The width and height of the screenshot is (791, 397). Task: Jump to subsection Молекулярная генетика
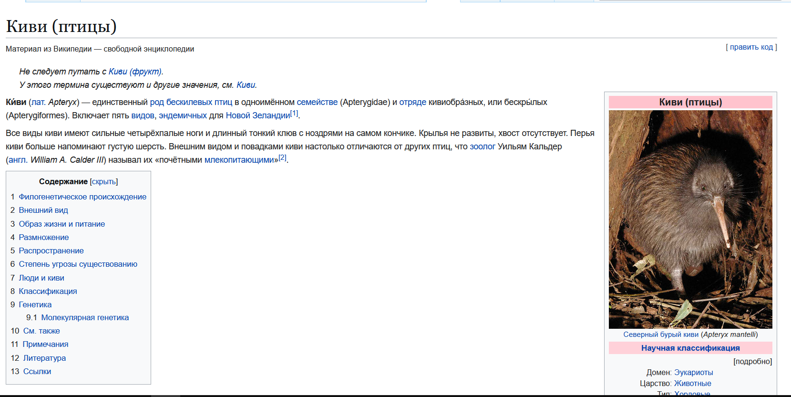85,317
